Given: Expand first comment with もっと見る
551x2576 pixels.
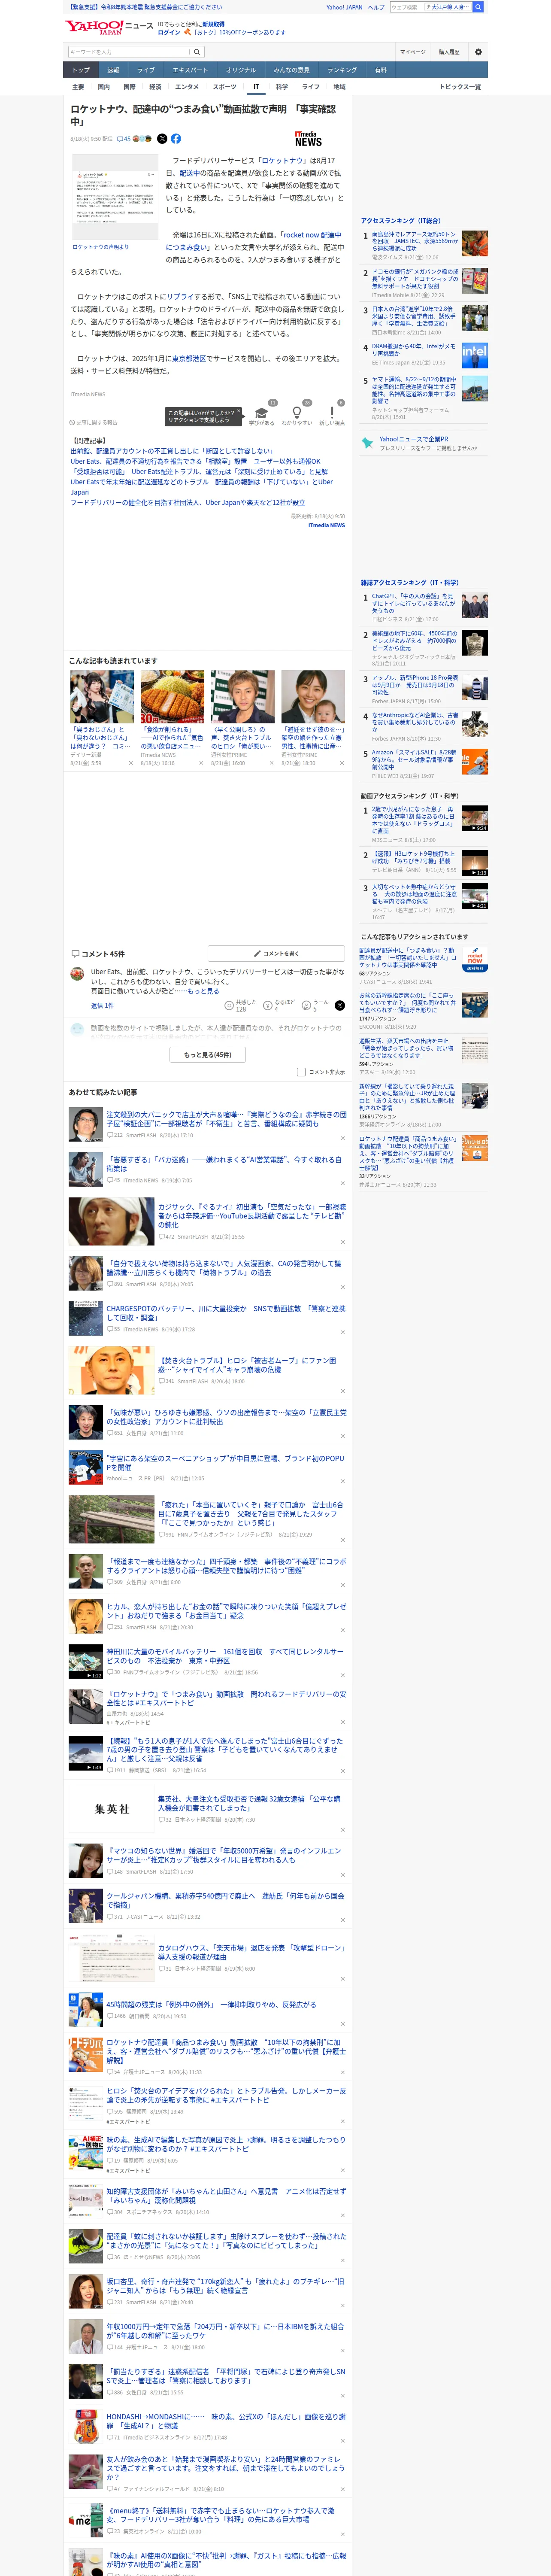Looking at the screenshot, I should click(202, 991).
